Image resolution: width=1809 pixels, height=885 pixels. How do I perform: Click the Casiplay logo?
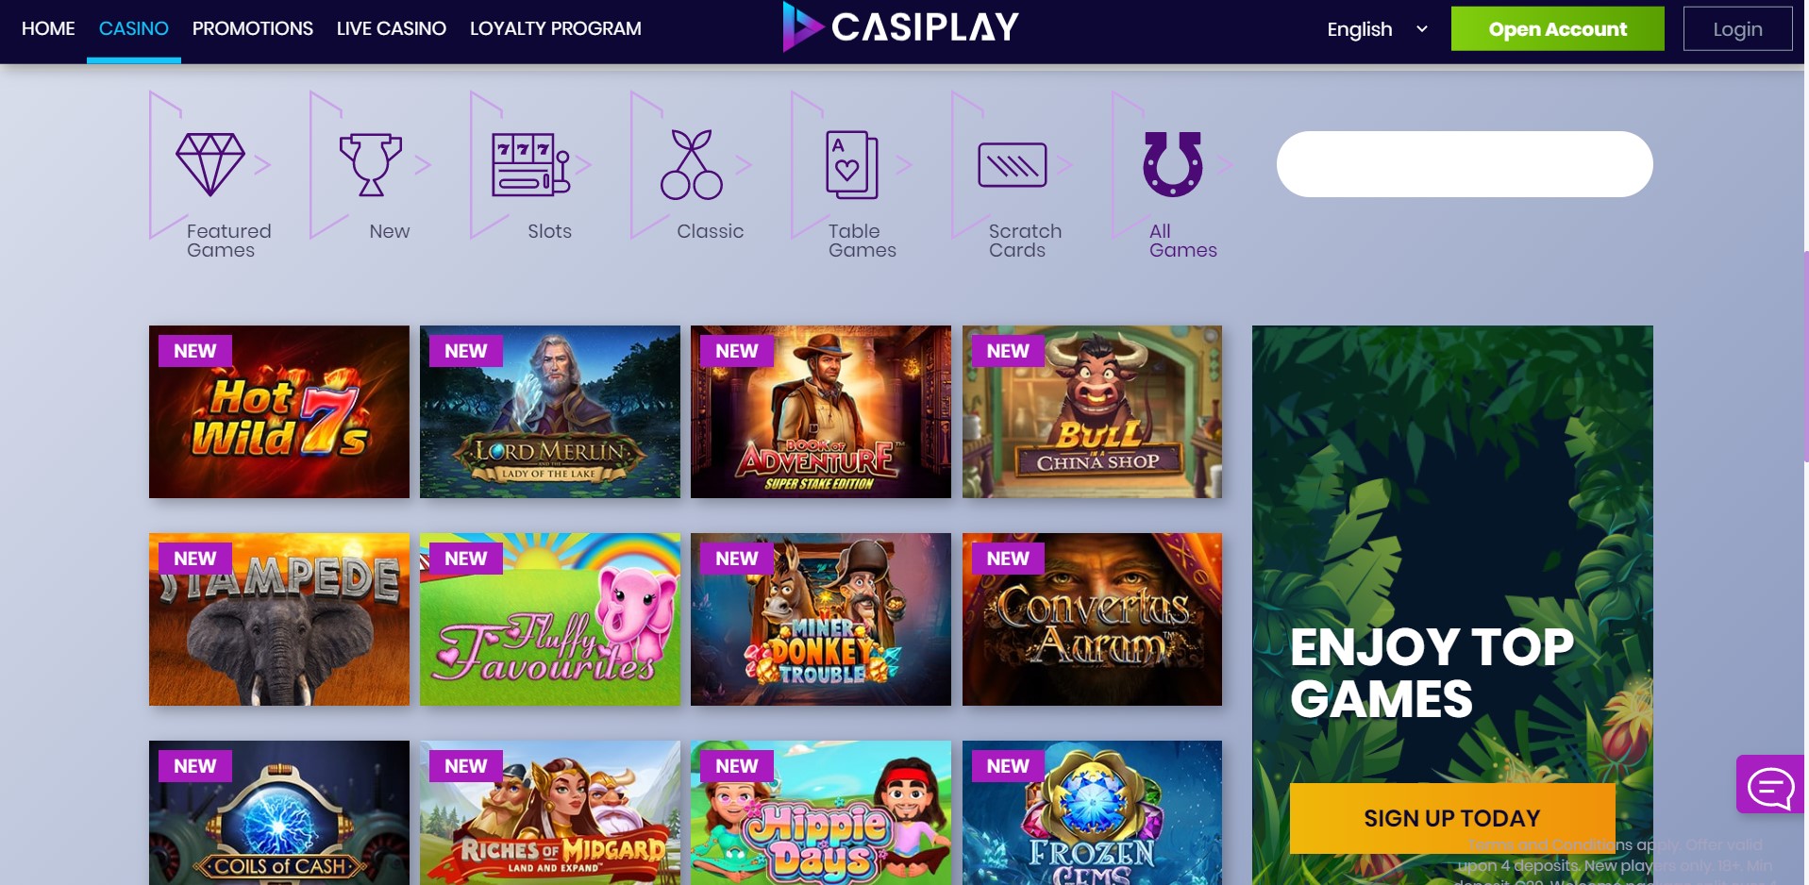(x=901, y=26)
